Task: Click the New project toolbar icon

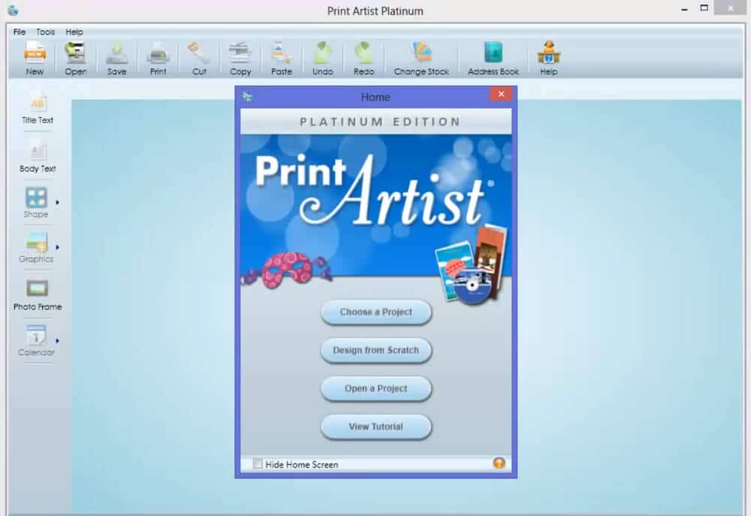Action: click(x=35, y=53)
